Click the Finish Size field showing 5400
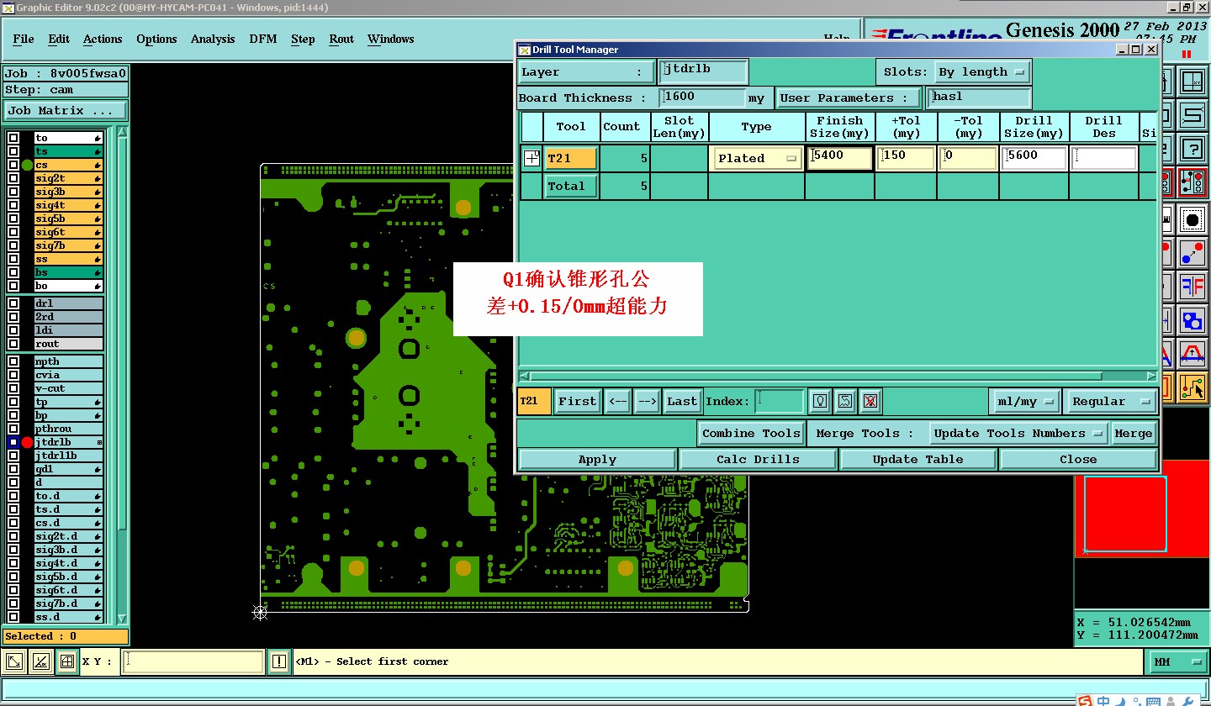1211x706 pixels. point(839,158)
